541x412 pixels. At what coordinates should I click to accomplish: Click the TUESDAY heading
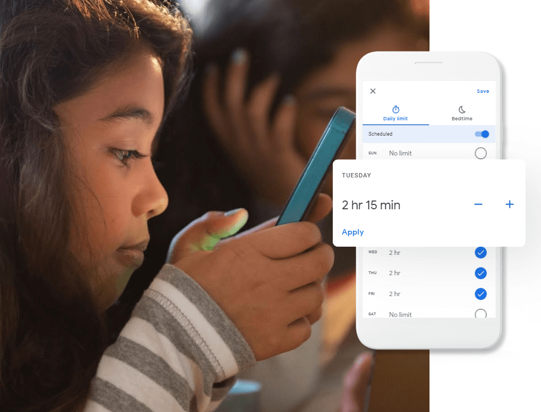(x=356, y=175)
